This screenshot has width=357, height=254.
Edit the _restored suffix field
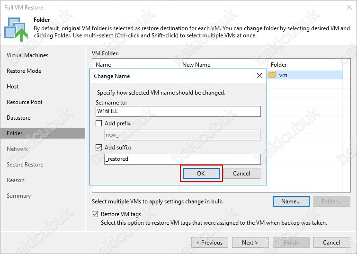(x=182, y=159)
